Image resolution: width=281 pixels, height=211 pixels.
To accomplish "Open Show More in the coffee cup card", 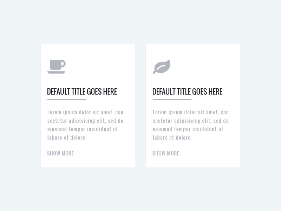I will 60,153.
